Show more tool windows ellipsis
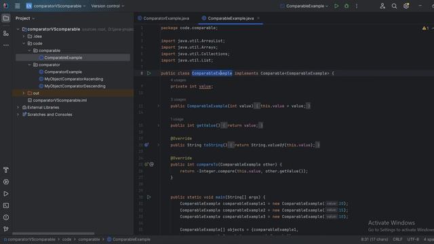 coord(6,45)
